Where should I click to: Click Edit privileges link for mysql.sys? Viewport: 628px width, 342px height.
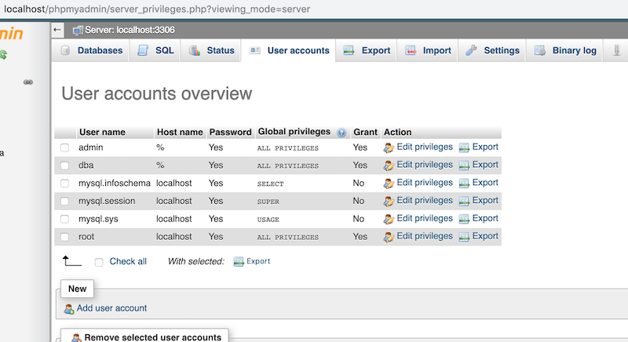pos(425,218)
